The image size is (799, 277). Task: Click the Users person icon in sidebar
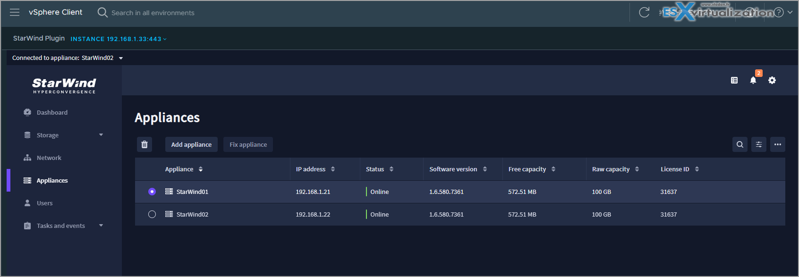point(27,203)
